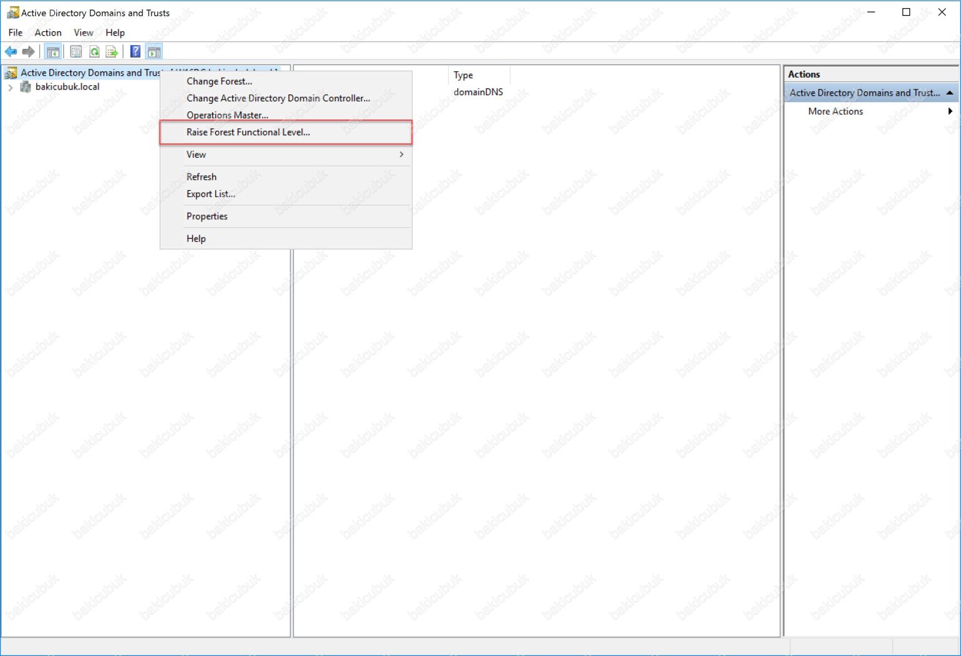Open the Action menu

coord(48,33)
